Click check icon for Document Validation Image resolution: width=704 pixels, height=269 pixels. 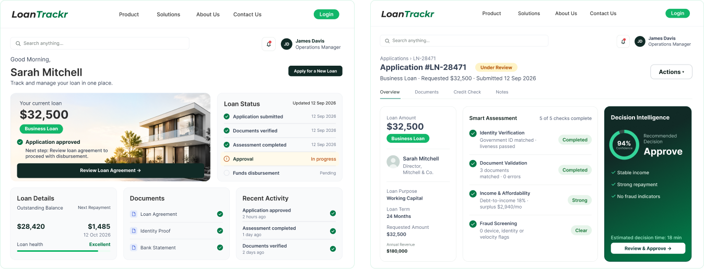pyautogui.click(x=473, y=163)
